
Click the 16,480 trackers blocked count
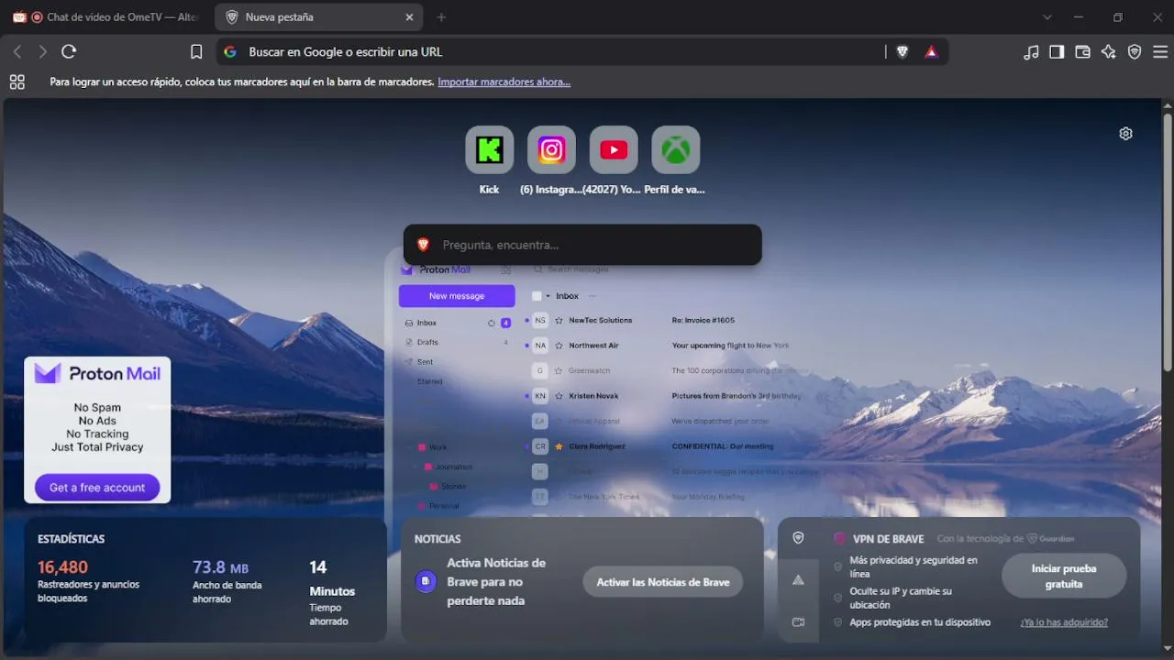[x=63, y=567]
